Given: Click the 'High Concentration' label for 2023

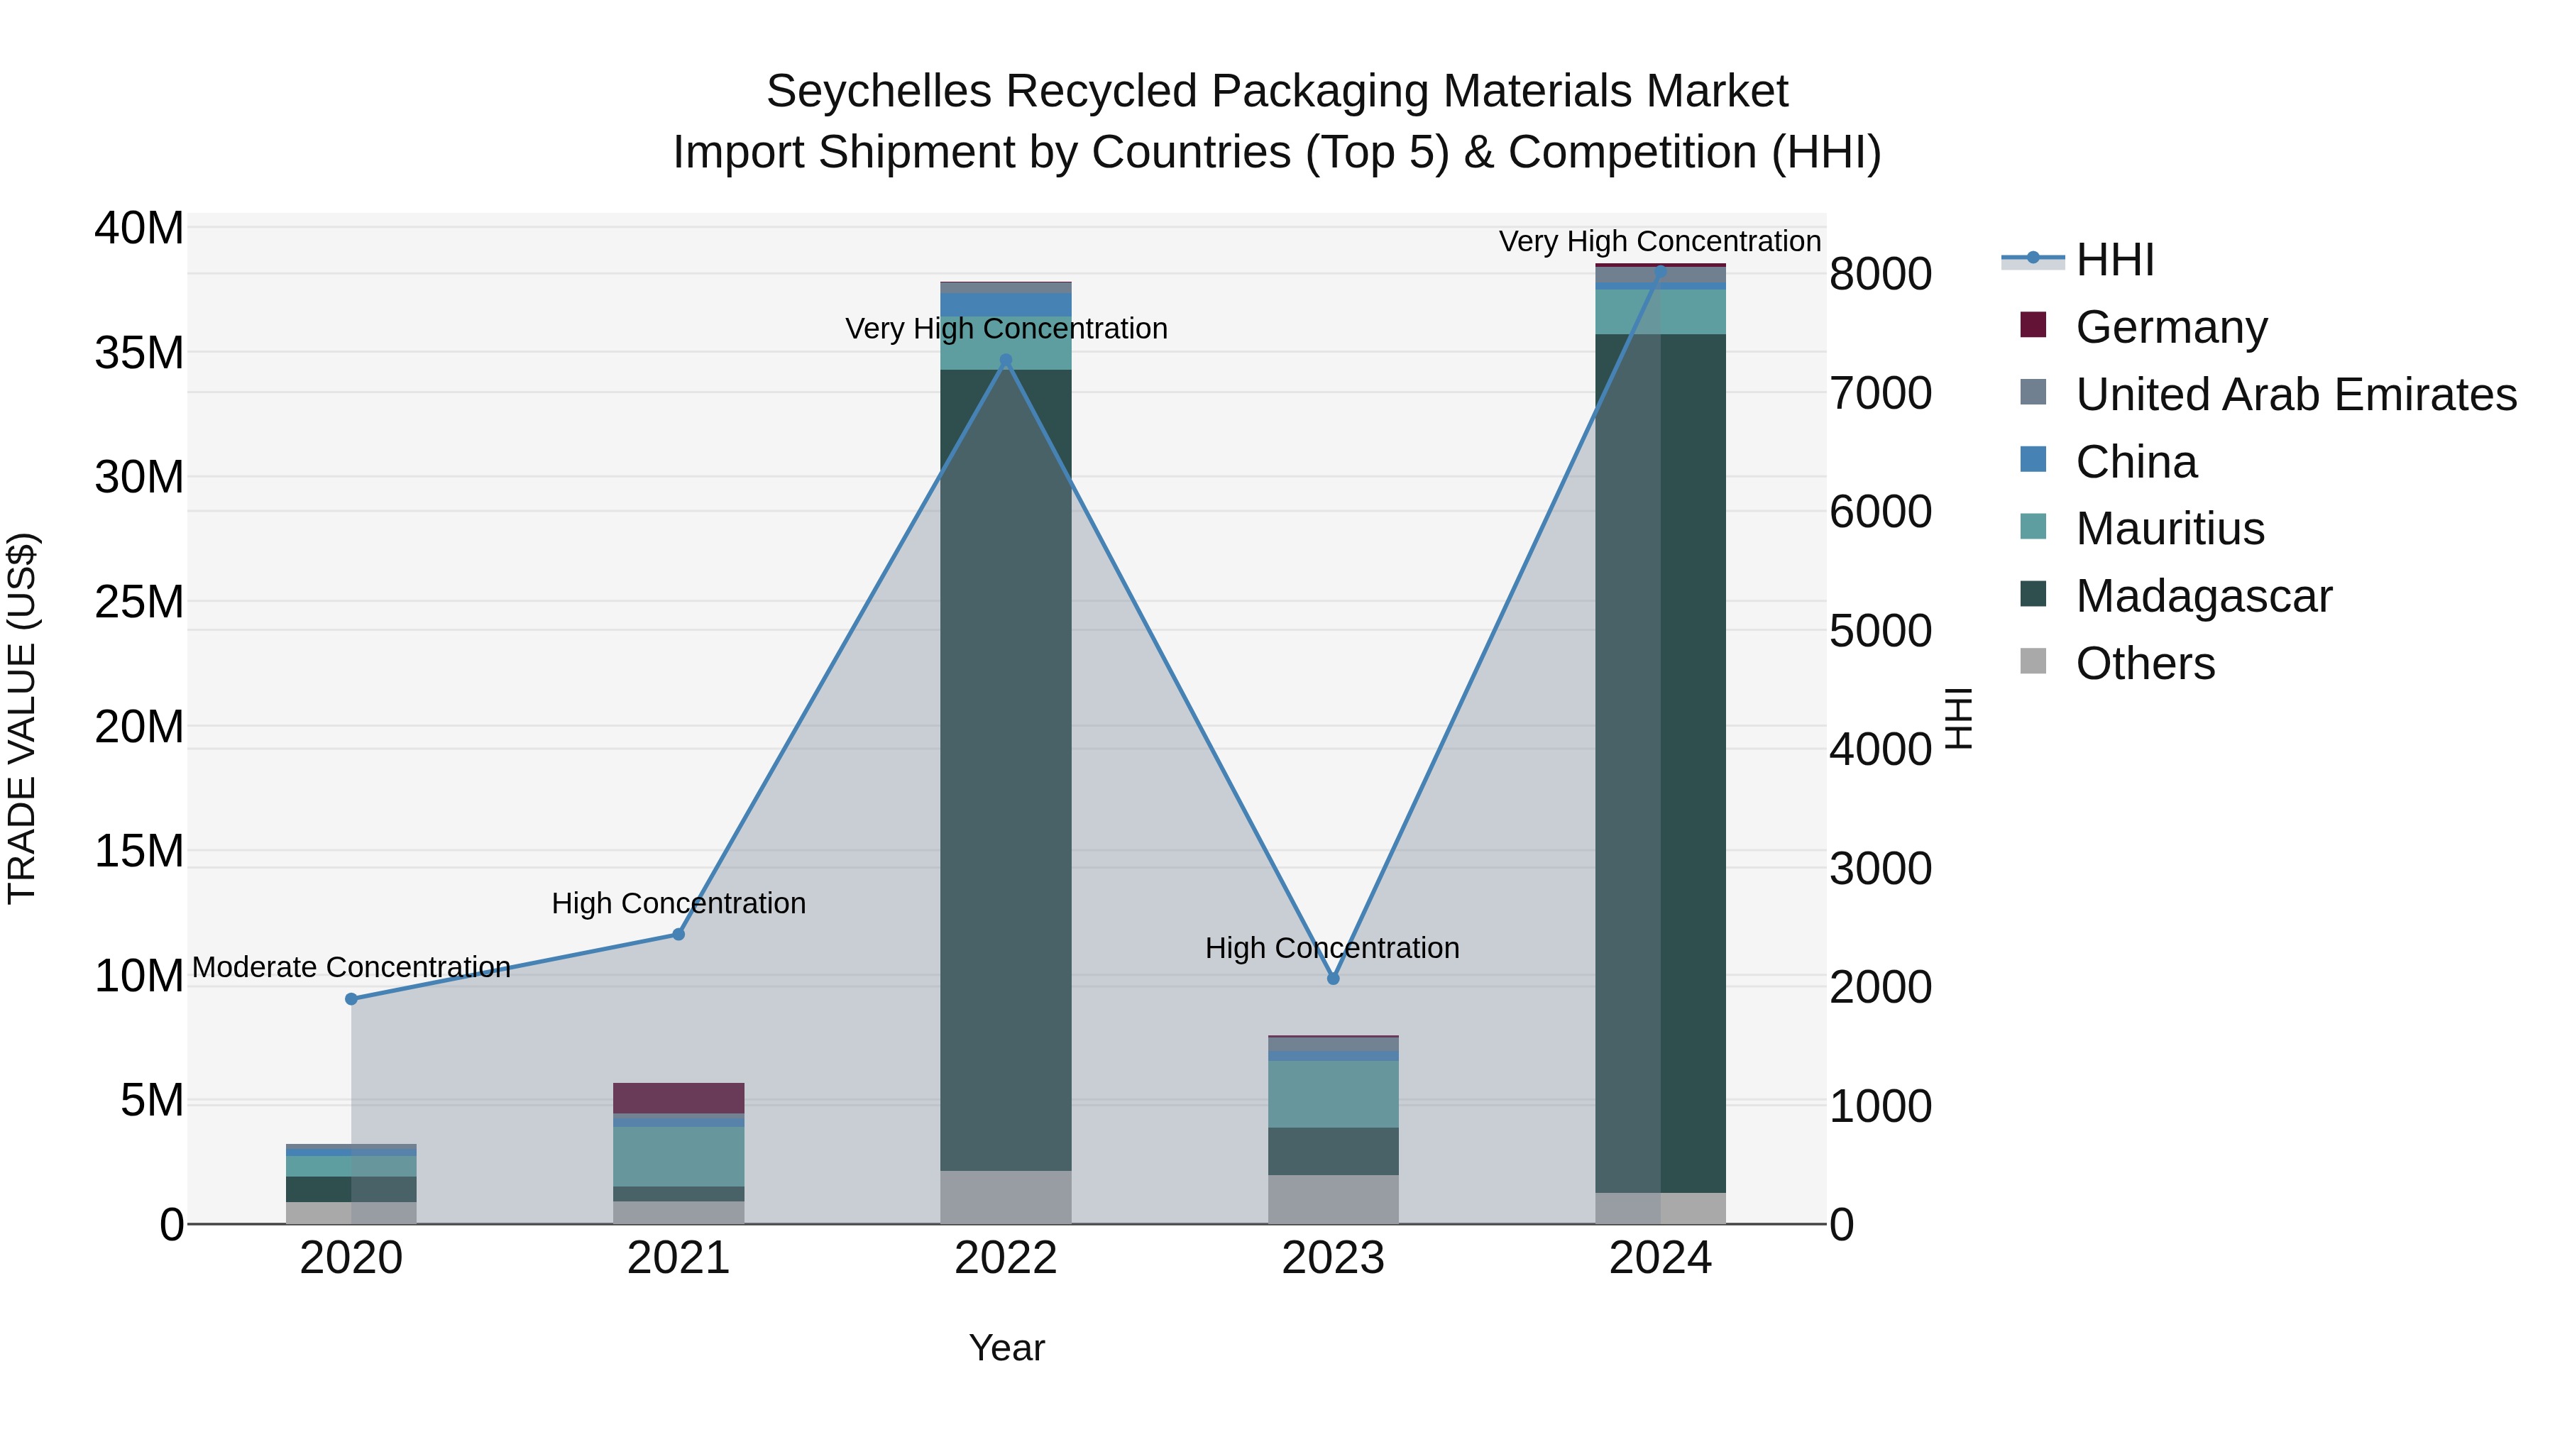Looking at the screenshot, I should tap(1332, 948).
